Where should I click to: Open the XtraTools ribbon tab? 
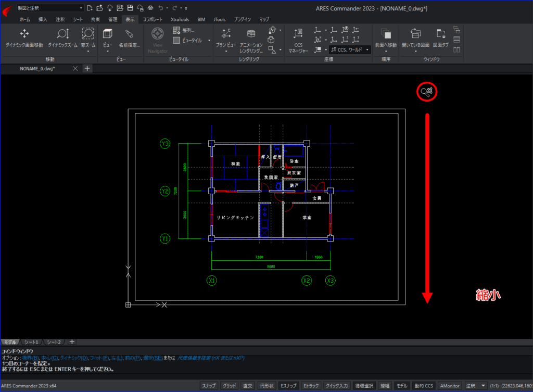point(180,19)
